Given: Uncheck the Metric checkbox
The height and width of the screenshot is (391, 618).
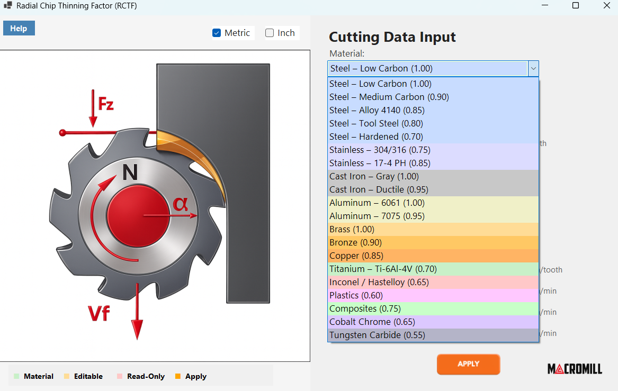Looking at the screenshot, I should pos(217,33).
